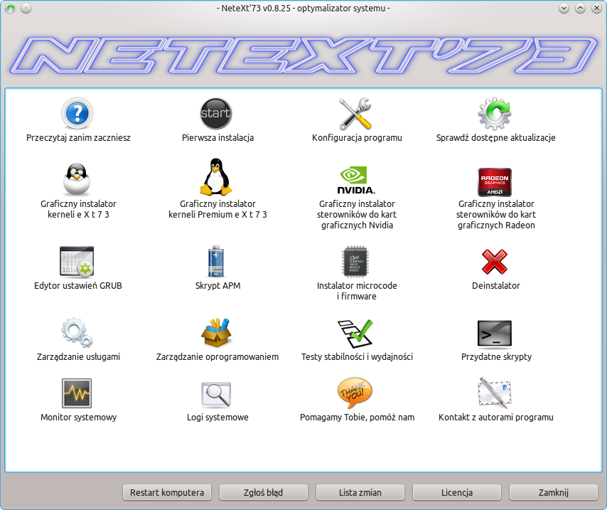Click the red X Deinstalator icon
The width and height of the screenshot is (607, 510).
[495, 262]
